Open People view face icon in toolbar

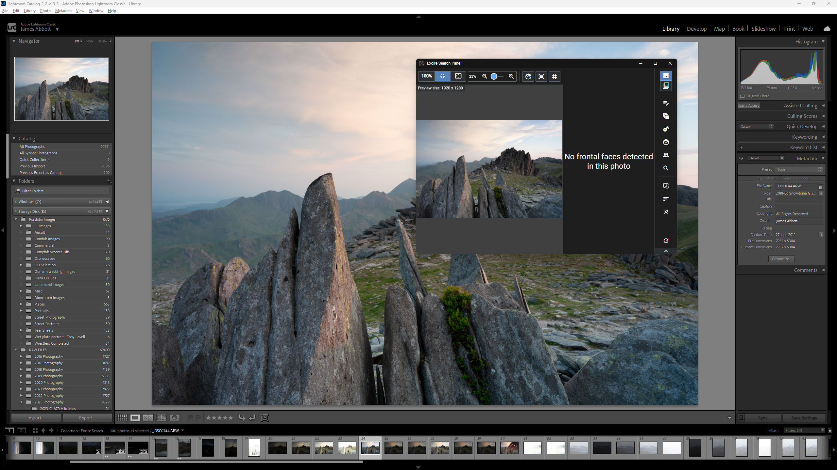[x=175, y=418]
